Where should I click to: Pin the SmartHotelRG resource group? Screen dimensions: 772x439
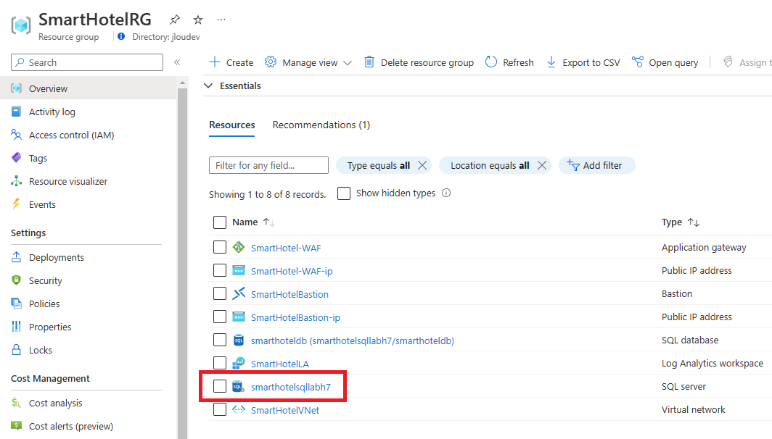(175, 20)
